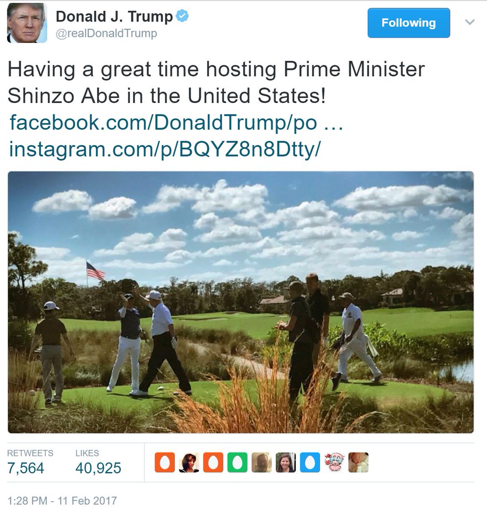
Task: Open the facebook.com/DonaldTrump link
Action: pos(176,122)
